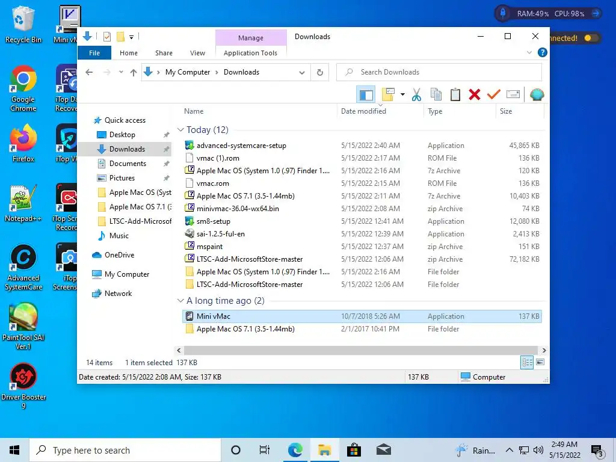Open Task View button on taskbar
The image size is (616, 462).
pos(265,450)
